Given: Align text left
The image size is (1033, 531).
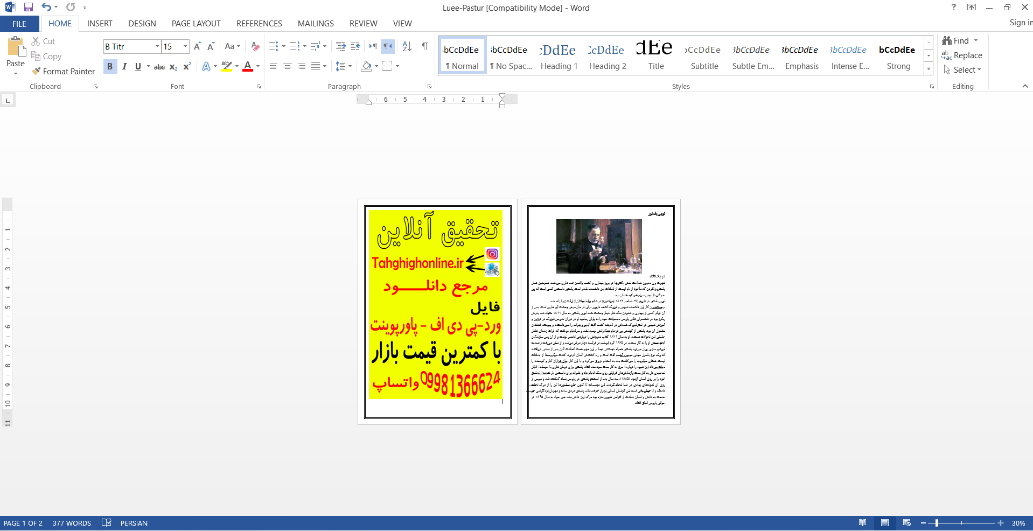Looking at the screenshot, I should coord(274,66).
